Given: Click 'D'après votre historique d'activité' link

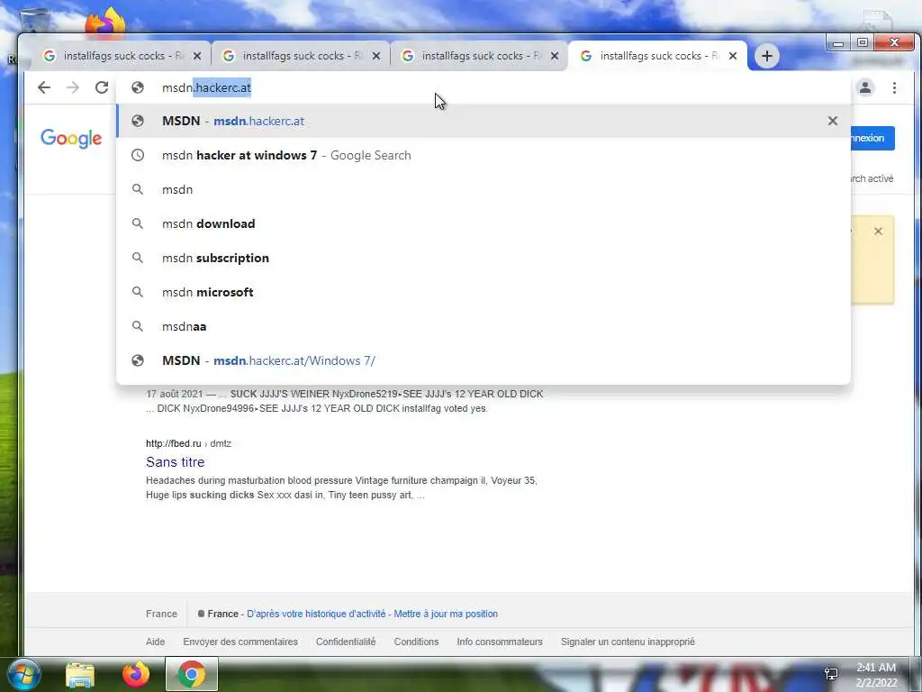Looking at the screenshot, I should [316, 614].
